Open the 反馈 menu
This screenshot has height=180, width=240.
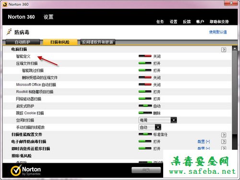point(187,22)
